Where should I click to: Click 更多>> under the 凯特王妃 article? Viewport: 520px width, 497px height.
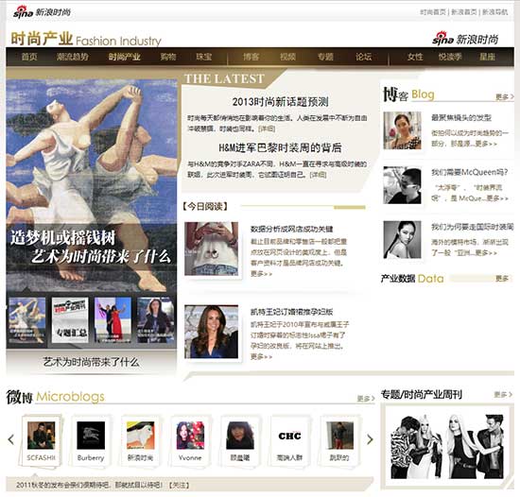pyautogui.click(x=261, y=356)
